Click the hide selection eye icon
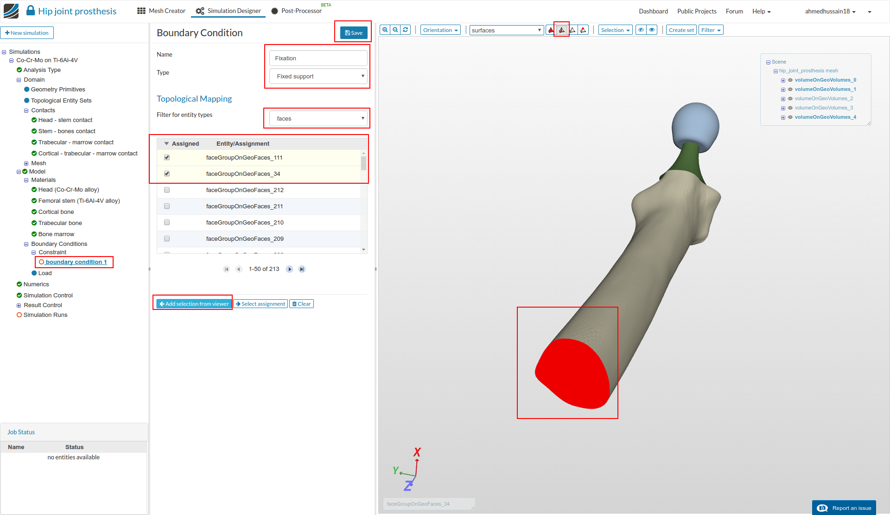This screenshot has height=515, width=890. pos(641,30)
